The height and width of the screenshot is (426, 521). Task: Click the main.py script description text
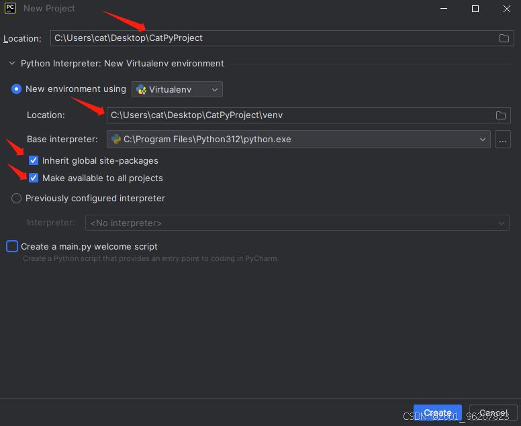151,258
